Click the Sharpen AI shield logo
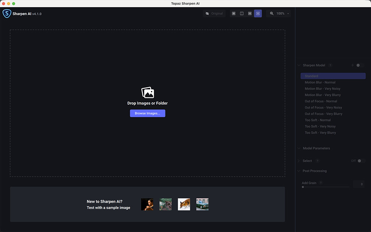Image resolution: width=371 pixels, height=232 pixels. [x=7, y=14]
